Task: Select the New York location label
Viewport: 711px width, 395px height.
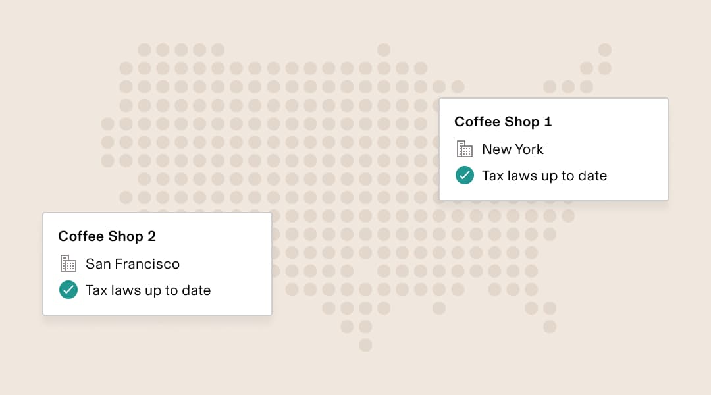Action: [512, 149]
